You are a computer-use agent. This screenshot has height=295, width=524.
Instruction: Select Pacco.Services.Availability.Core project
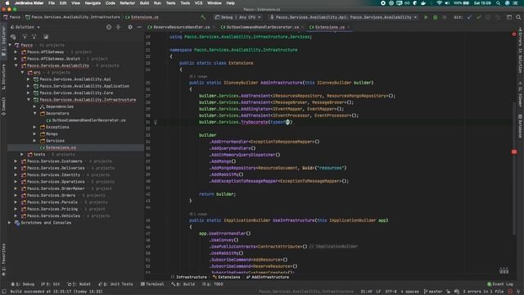tap(76, 93)
